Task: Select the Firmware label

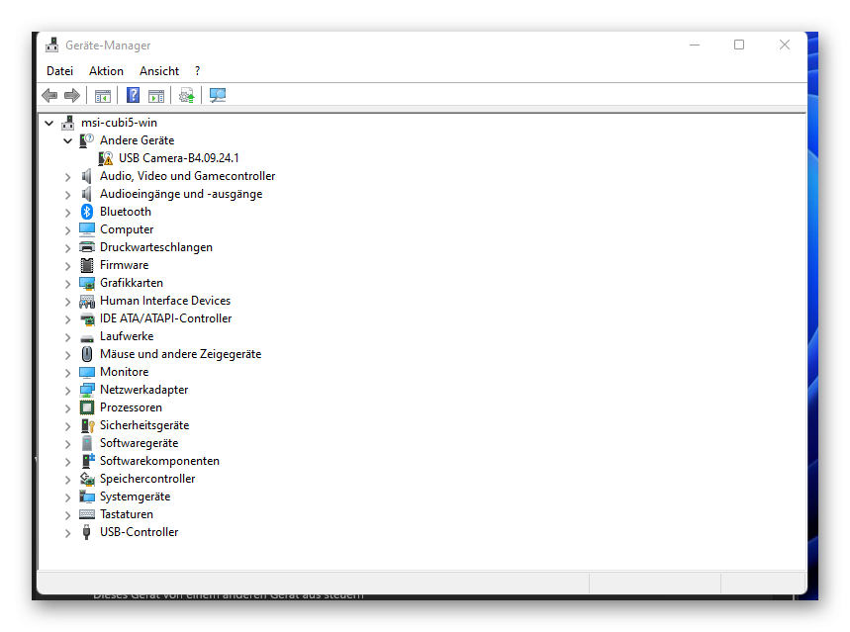Action: pyautogui.click(x=124, y=265)
